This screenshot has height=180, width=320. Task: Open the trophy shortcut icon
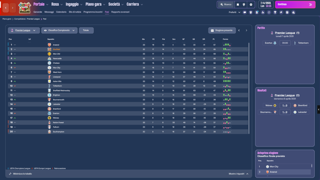click(275, 12)
